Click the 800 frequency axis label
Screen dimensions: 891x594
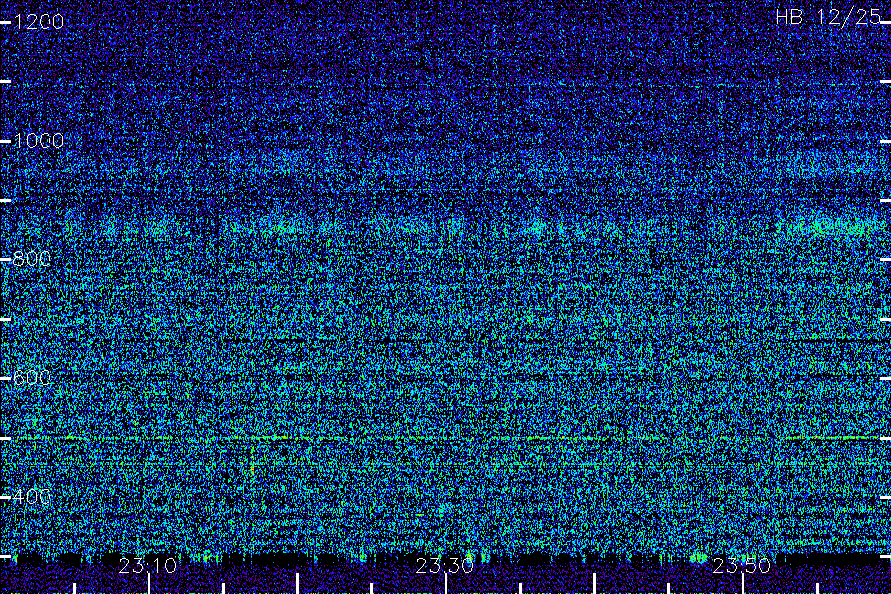(32, 259)
